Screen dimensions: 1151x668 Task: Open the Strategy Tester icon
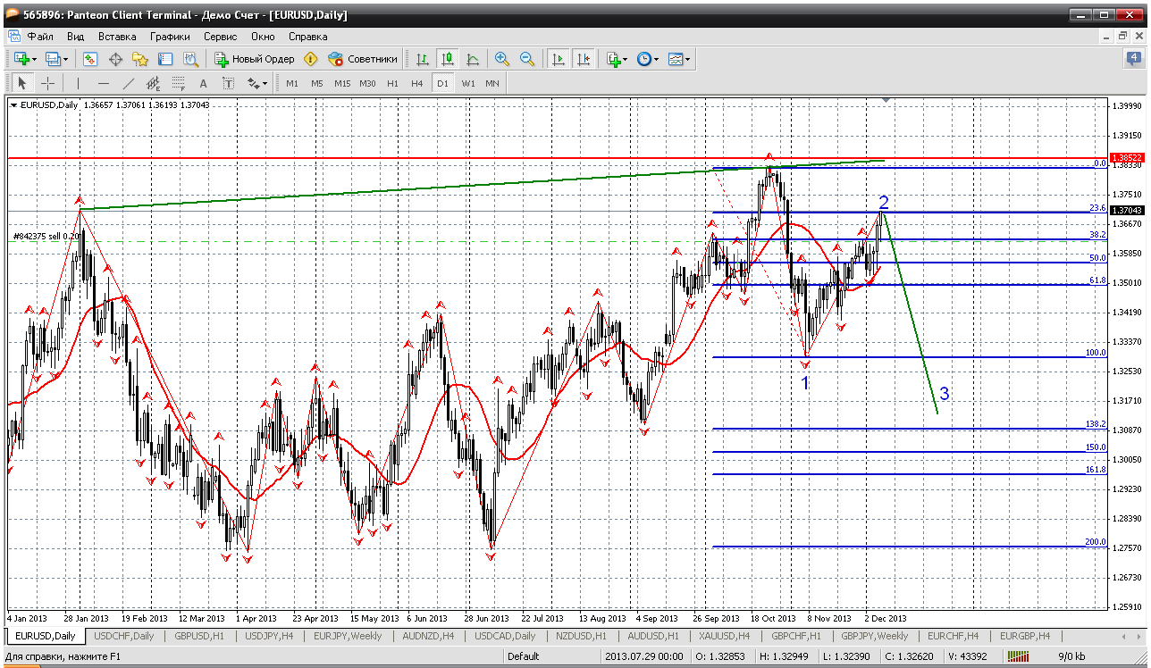[x=190, y=59]
